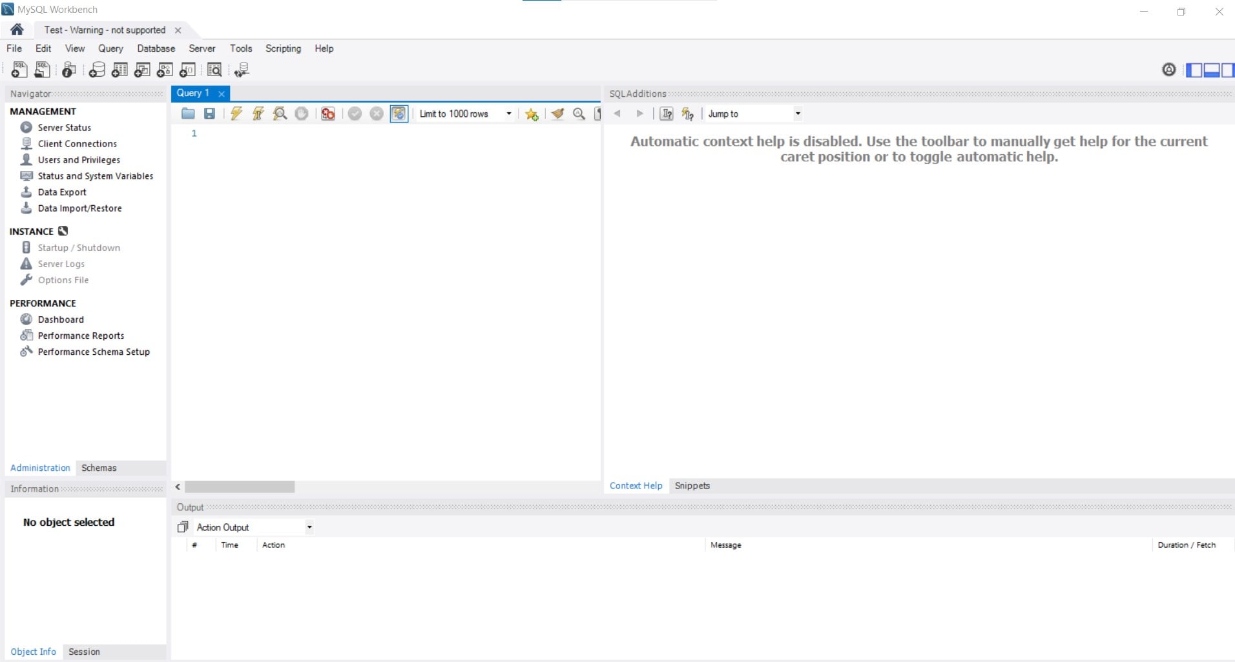The width and height of the screenshot is (1235, 662).
Task: Open Data Import/Restore
Action: tap(79, 208)
